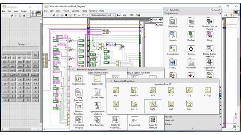This screenshot has width=241, height=135.
Task: Pin the Functions palette open
Action: 166,10
